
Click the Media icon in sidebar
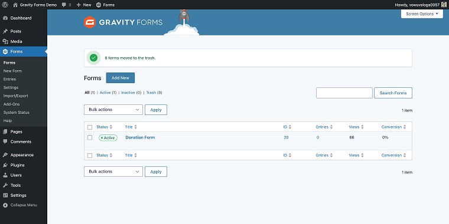click(5, 41)
